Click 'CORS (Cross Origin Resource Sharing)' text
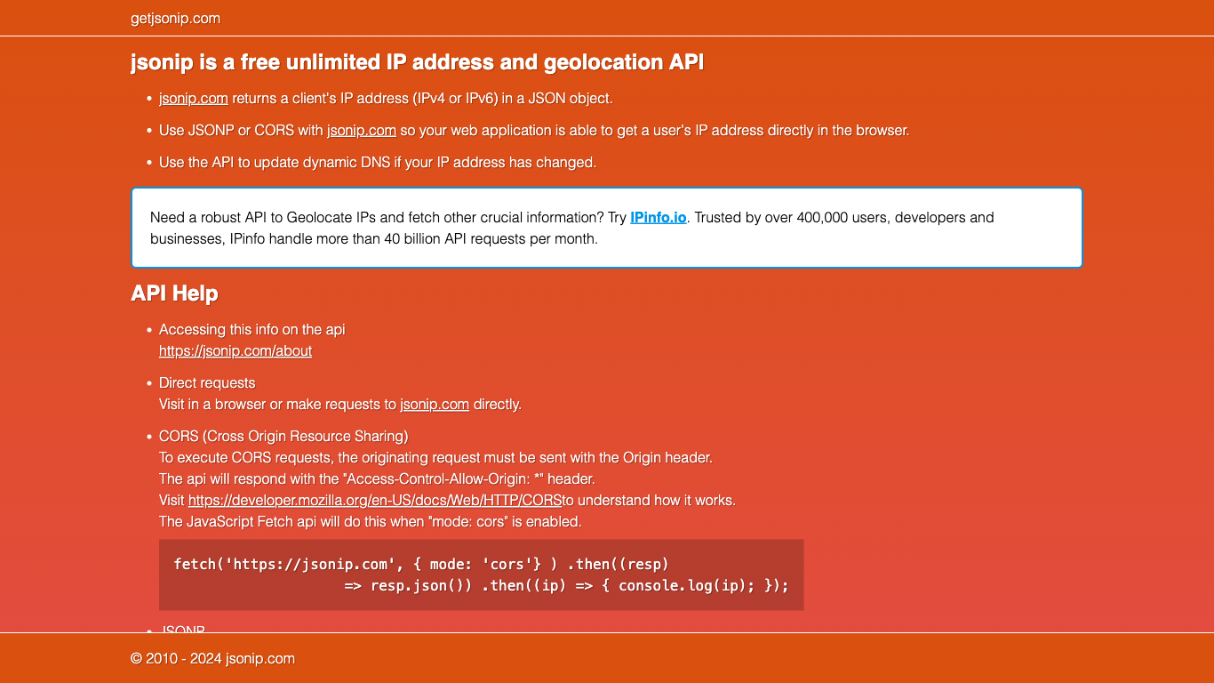 click(284, 436)
